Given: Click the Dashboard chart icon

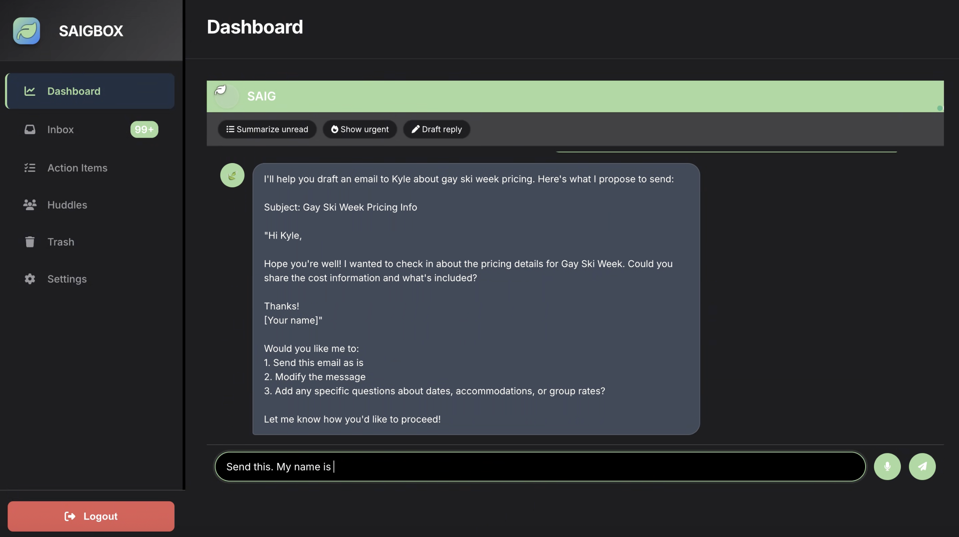Looking at the screenshot, I should pos(30,91).
